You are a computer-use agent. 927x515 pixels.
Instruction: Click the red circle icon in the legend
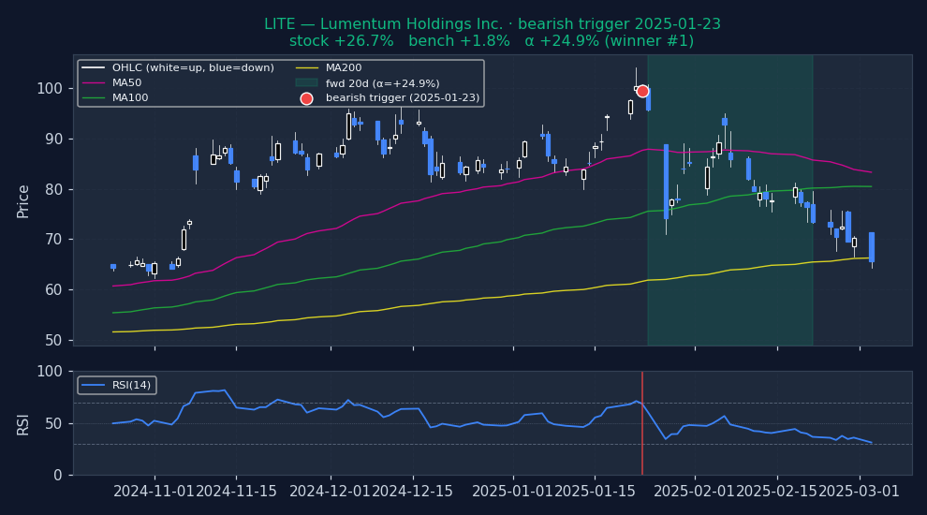(306, 98)
